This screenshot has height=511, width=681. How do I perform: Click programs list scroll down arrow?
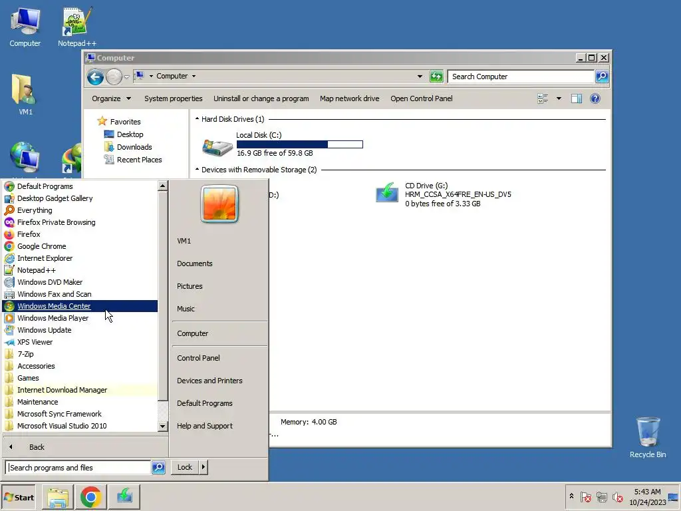coord(162,426)
